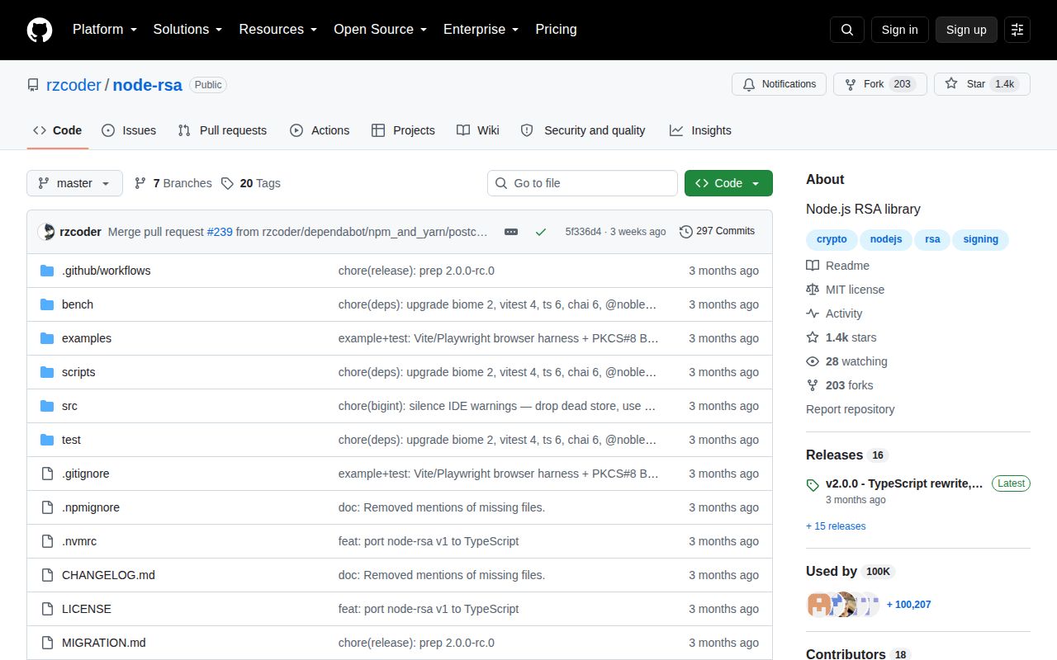Click the star icon next to 1.4k stars

813,337
